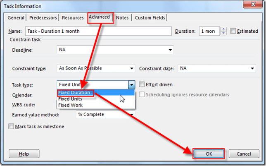Viewport: 266px width, 166px height.
Task: Check Mark task as milestone
Action: click(11, 127)
